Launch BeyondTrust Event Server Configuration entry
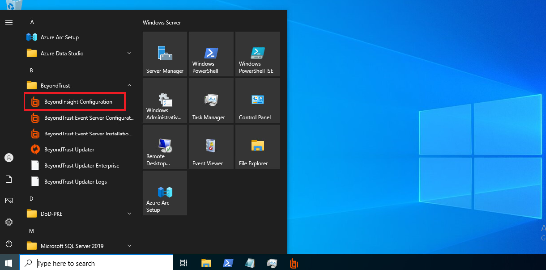 click(x=80, y=118)
